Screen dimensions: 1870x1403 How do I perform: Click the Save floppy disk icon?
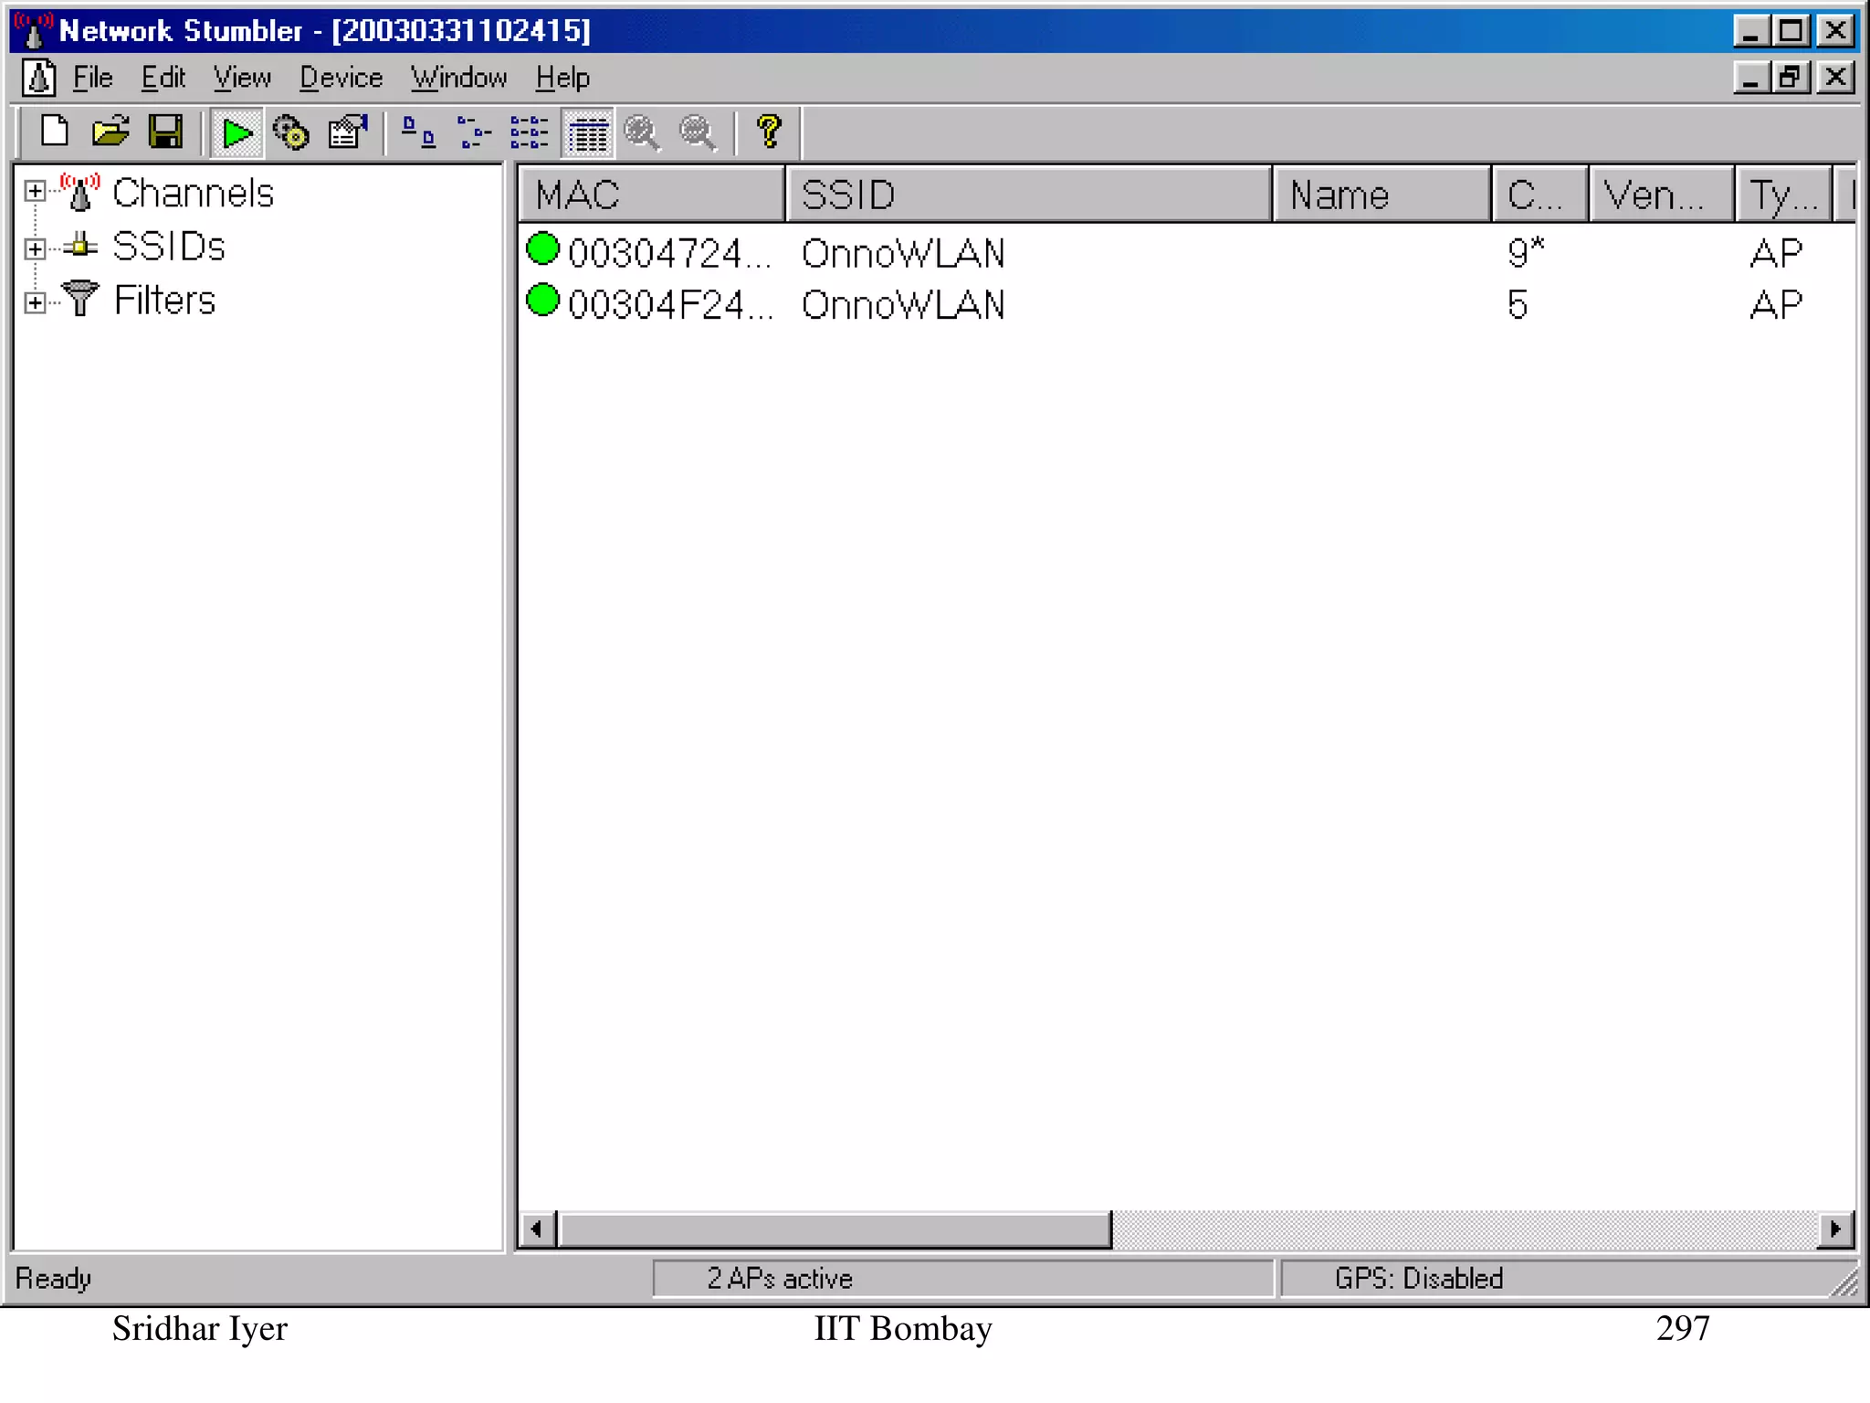(165, 132)
